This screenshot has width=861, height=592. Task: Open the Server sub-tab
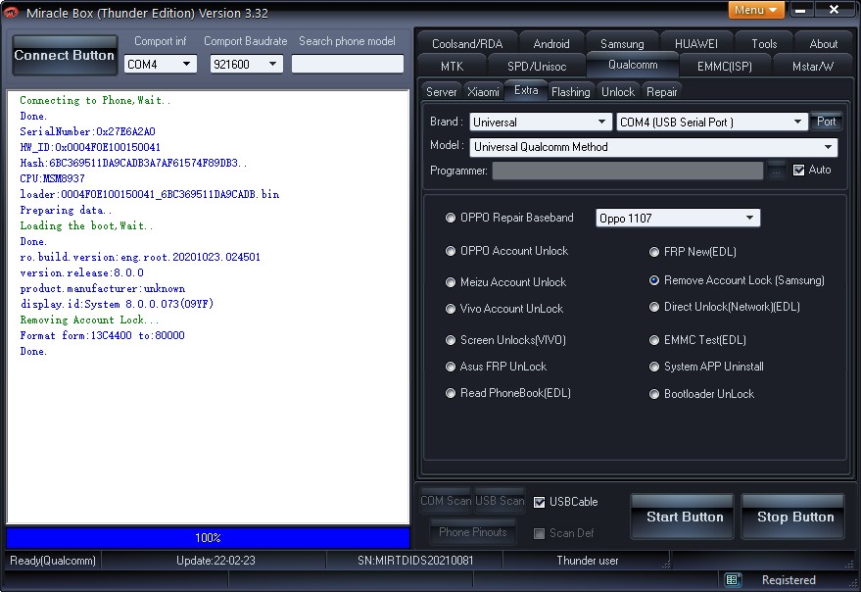click(x=441, y=92)
